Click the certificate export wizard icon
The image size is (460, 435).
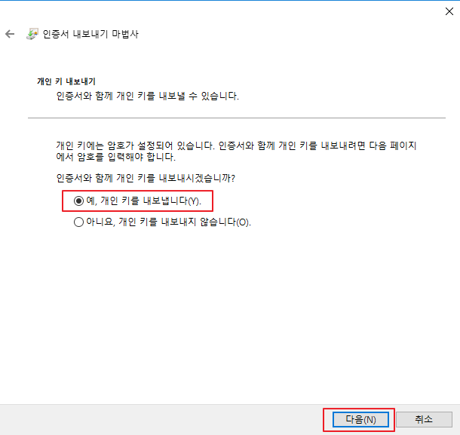point(32,34)
